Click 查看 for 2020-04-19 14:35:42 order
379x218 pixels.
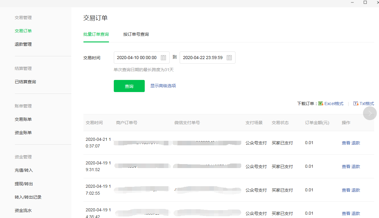pos(346,213)
